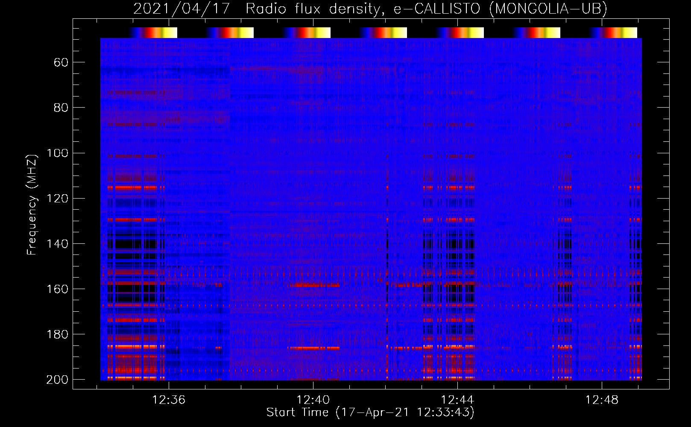Image resolution: width=691 pixels, height=427 pixels.
Task: Click the 'Start Time (17-Apr-21 12:33:43)' x-axis label
Action: tap(370, 412)
